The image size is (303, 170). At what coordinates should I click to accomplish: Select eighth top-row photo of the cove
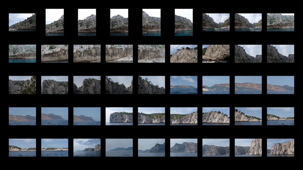pos(248,22)
